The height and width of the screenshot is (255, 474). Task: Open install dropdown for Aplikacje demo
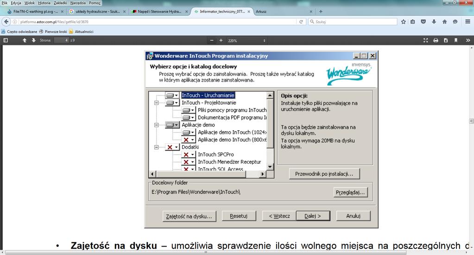(x=172, y=125)
